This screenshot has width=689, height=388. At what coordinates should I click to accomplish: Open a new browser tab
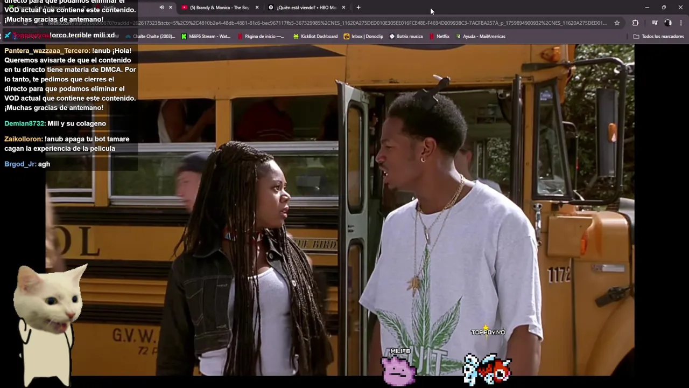click(x=358, y=8)
